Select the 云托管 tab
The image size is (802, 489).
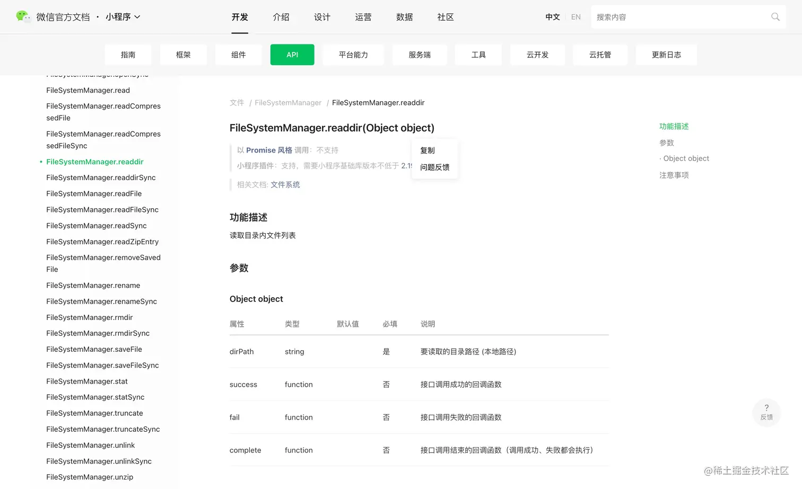coord(600,55)
